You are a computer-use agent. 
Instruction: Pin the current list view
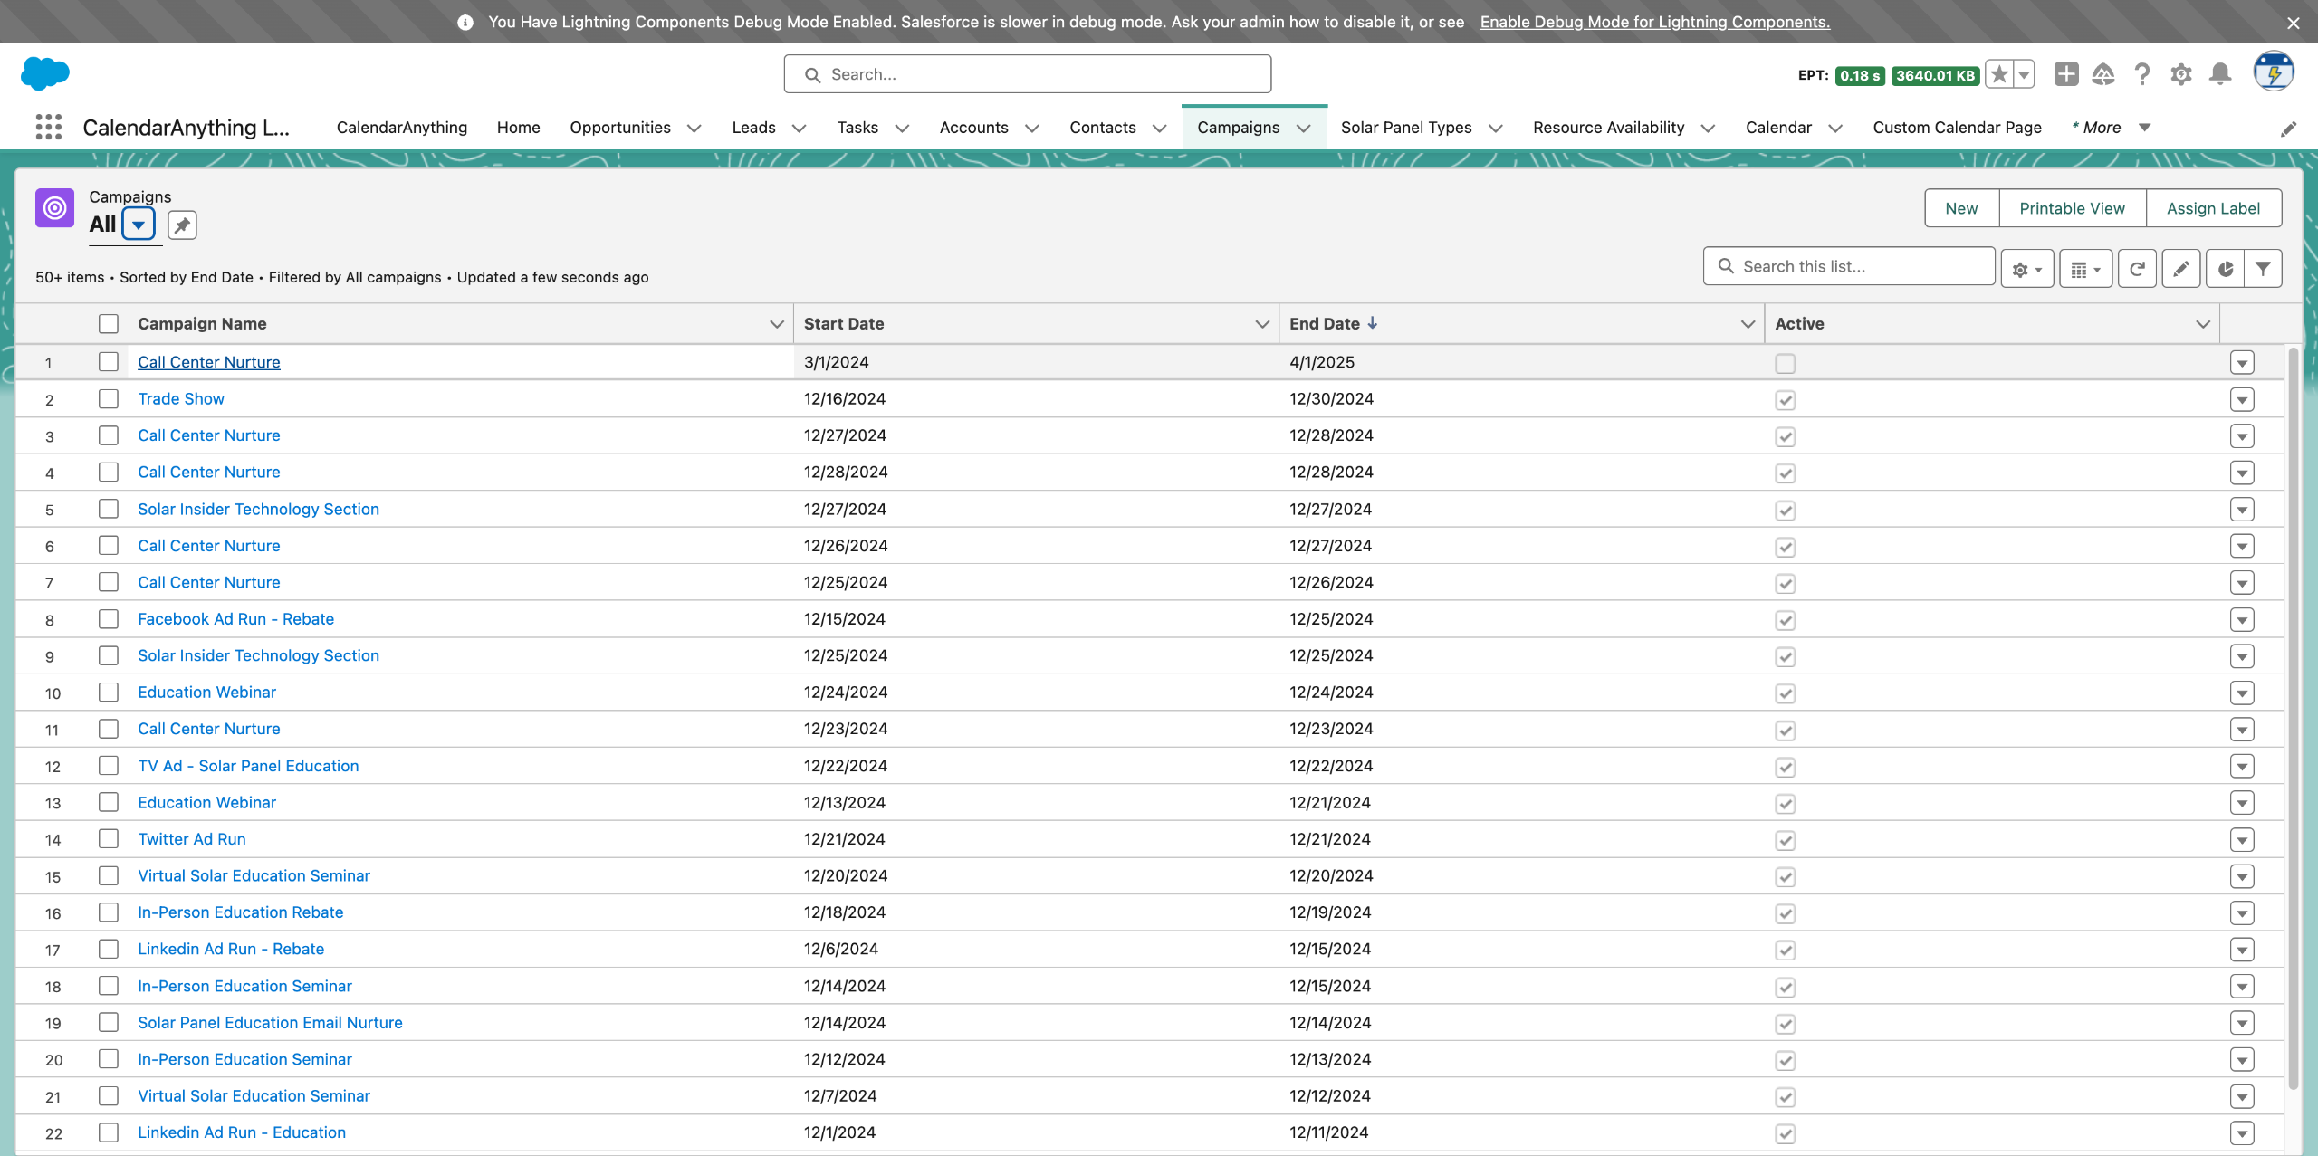(182, 225)
